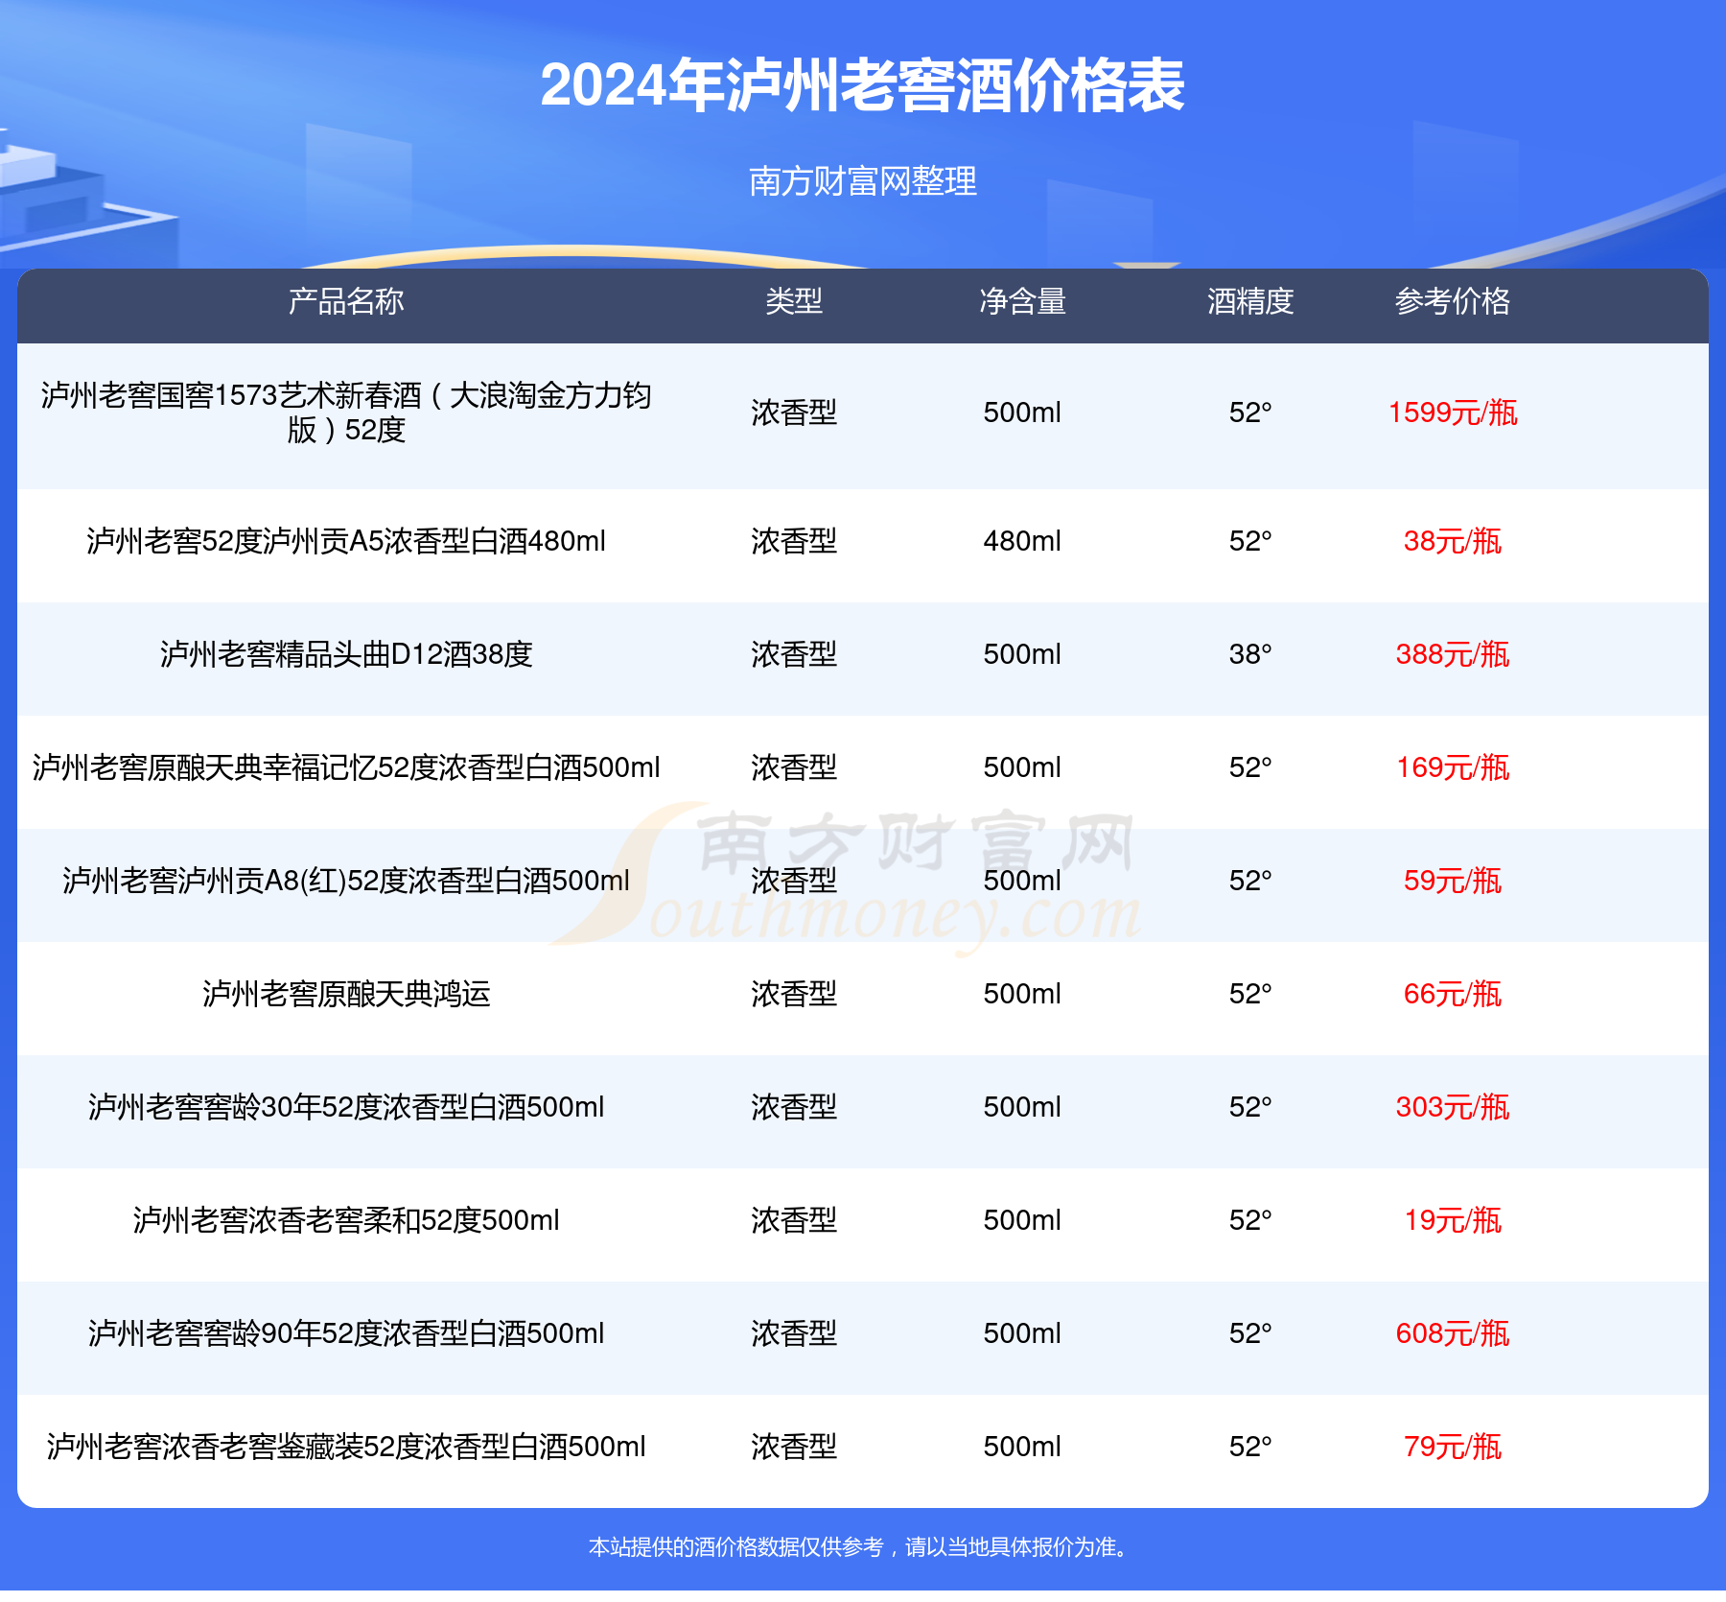Viewport: 1726px width, 1602px height.
Task: Click the subtitle 南方财富网整理
Action: (x=862, y=180)
